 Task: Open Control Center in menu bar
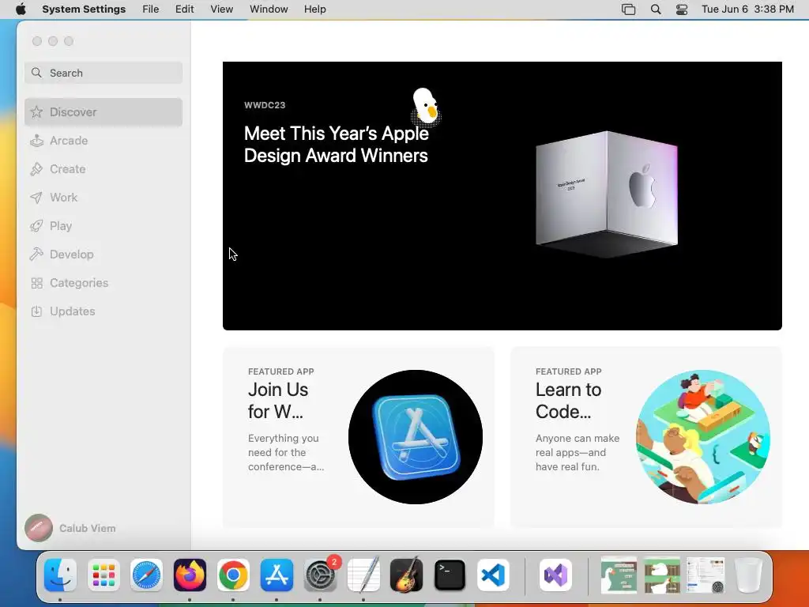click(682, 9)
